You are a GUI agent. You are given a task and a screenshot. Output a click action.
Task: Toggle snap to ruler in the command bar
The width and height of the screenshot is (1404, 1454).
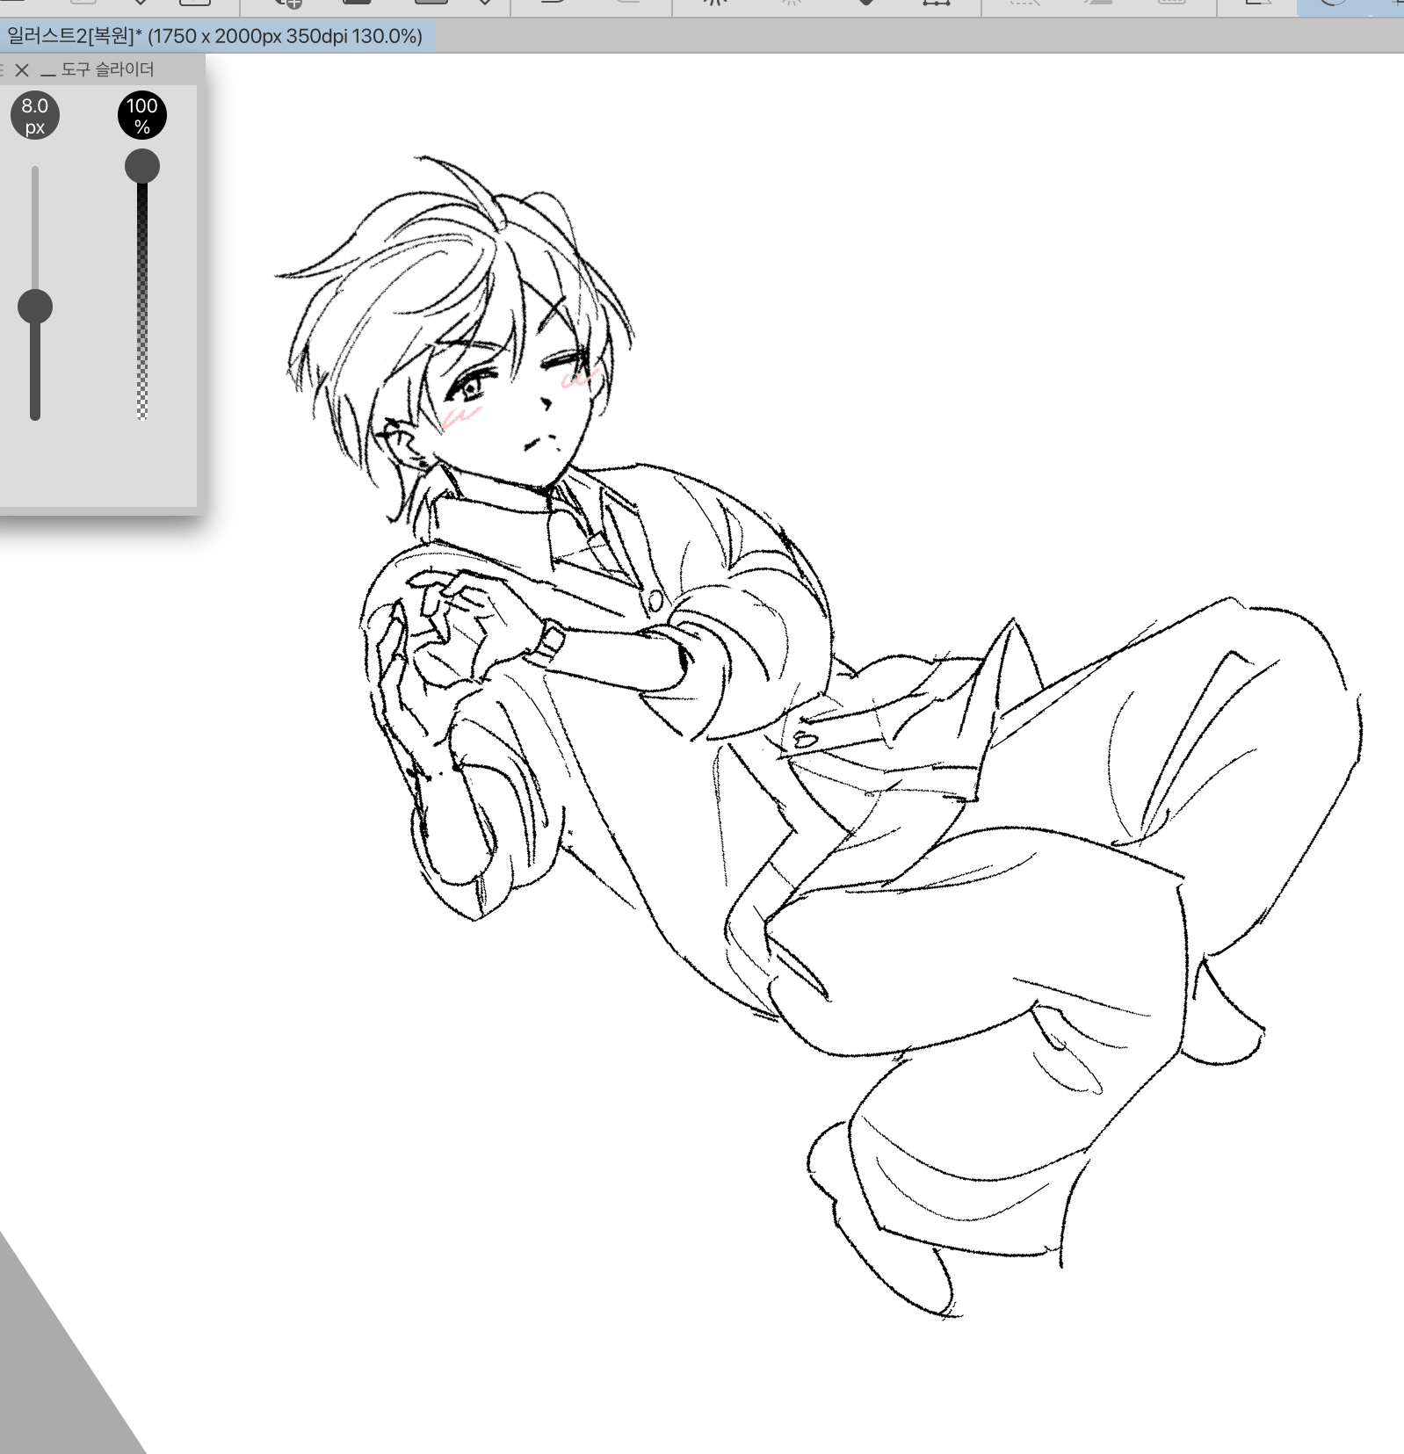point(1258,3)
